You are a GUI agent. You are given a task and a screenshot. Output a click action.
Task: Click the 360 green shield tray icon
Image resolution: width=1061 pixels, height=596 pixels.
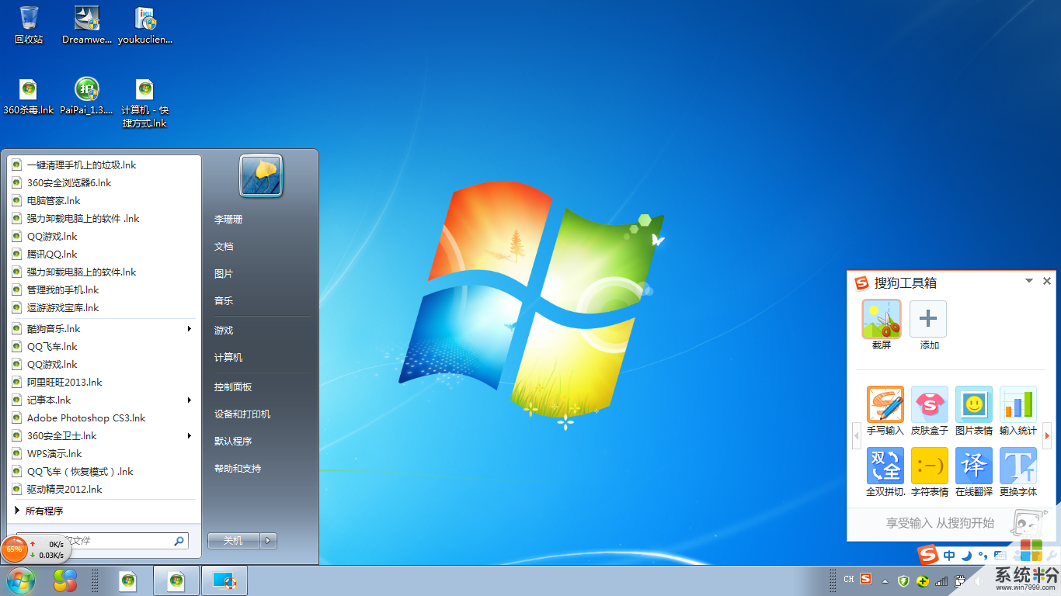tap(903, 580)
